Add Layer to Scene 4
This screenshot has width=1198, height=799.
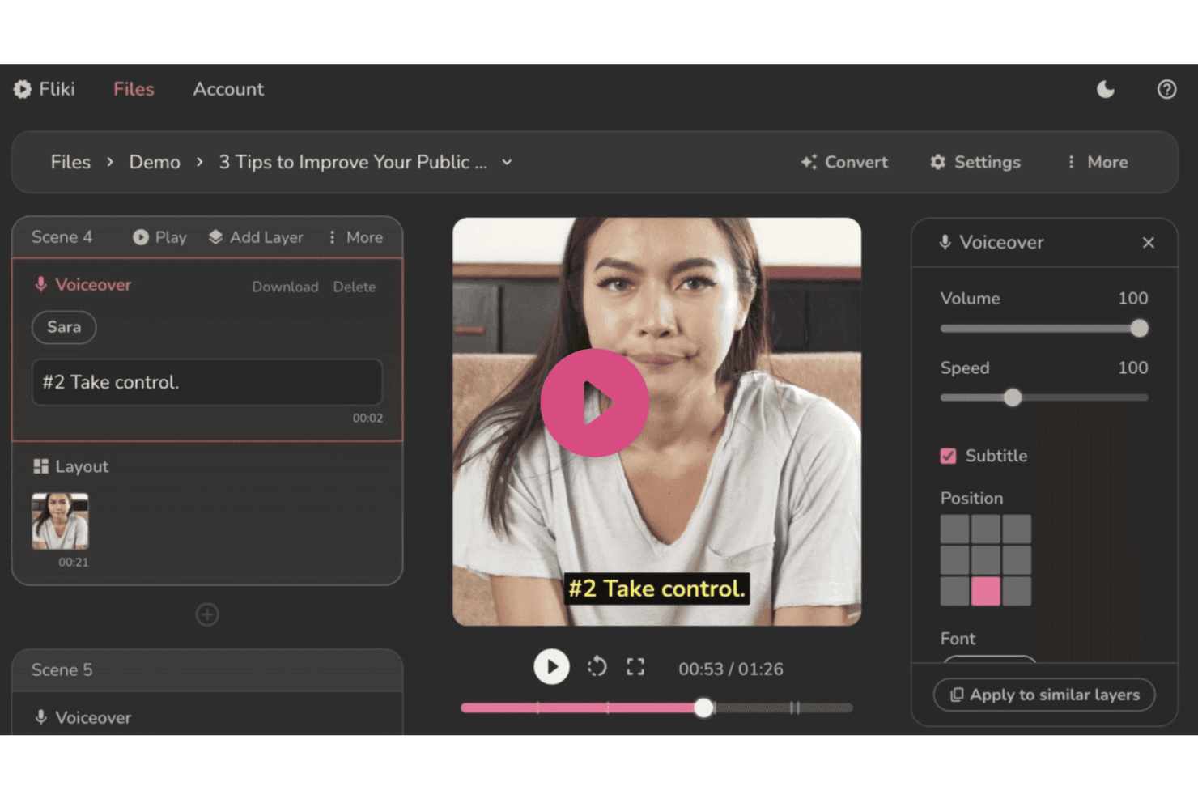click(256, 237)
